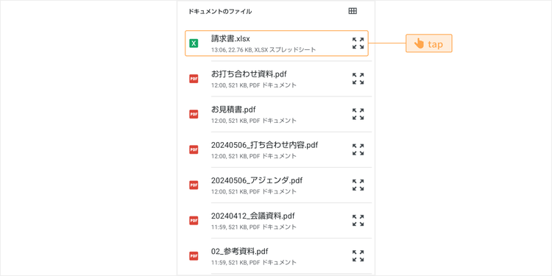Expand 20240506_アジェンダ.pdf fullscreen icon
The height and width of the screenshot is (276, 552).
click(358, 185)
